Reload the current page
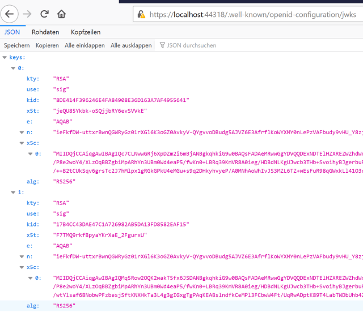 pyautogui.click(x=44, y=14)
